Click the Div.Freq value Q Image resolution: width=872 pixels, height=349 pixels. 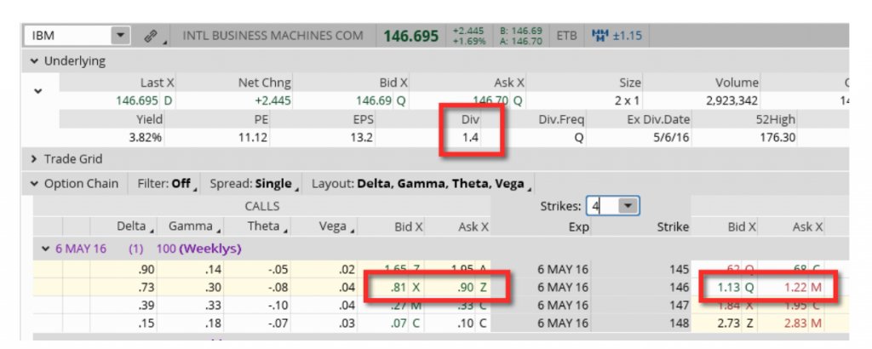point(579,138)
